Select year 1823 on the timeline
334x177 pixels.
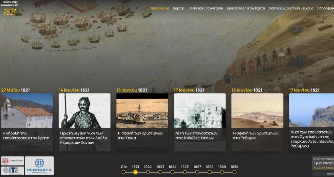point(160,172)
